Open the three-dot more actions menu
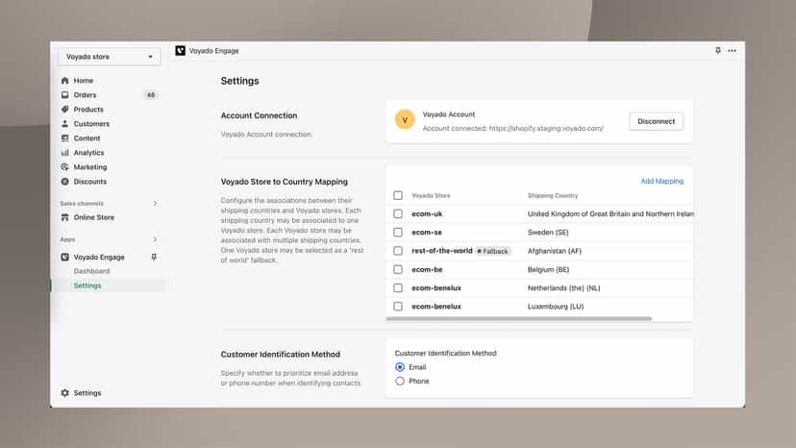The image size is (796, 448). pos(732,50)
